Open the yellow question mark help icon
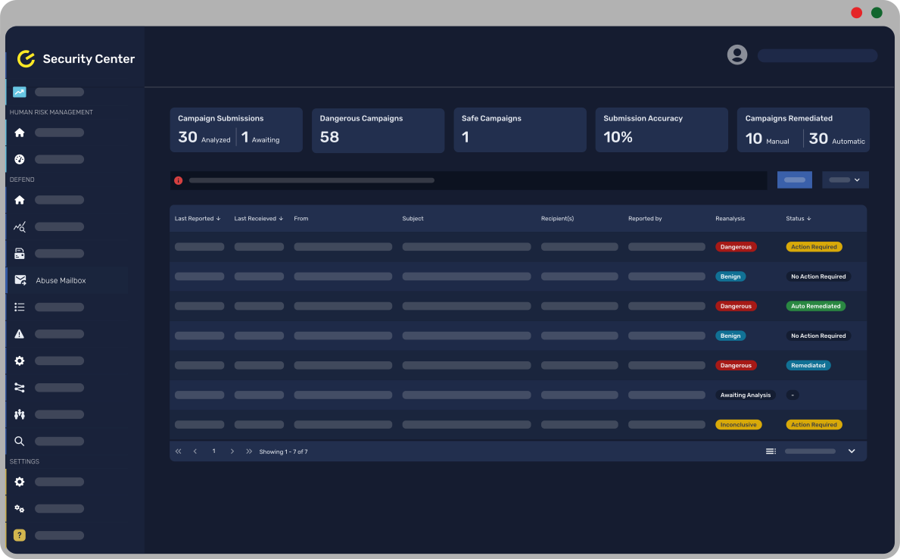This screenshot has height=559, width=900. pos(20,535)
